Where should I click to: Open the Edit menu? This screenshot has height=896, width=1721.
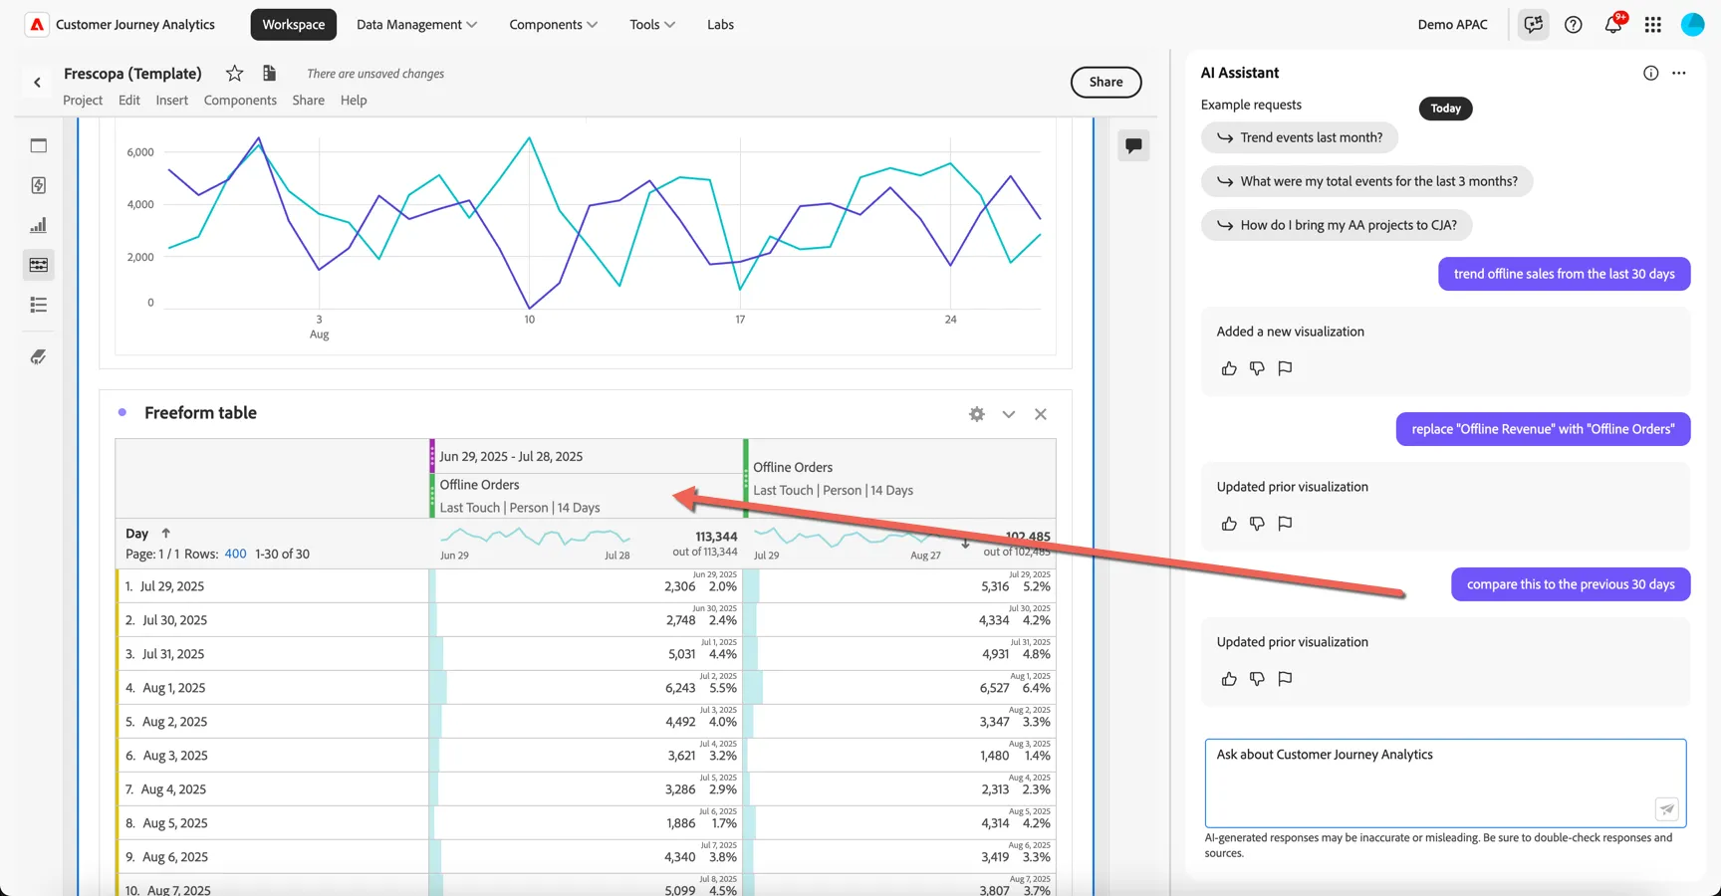[x=129, y=100]
